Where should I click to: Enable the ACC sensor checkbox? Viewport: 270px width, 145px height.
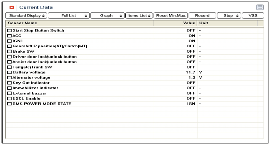point(10,36)
